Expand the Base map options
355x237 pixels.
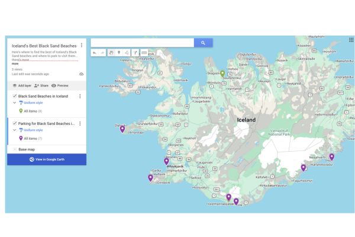15,149
